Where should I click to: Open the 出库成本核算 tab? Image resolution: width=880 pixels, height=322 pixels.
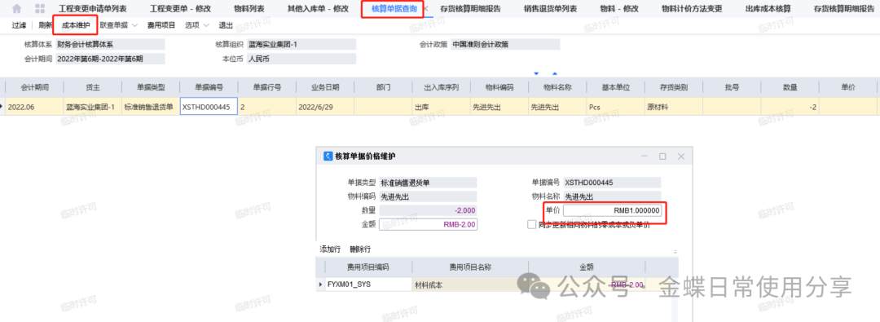(x=764, y=9)
